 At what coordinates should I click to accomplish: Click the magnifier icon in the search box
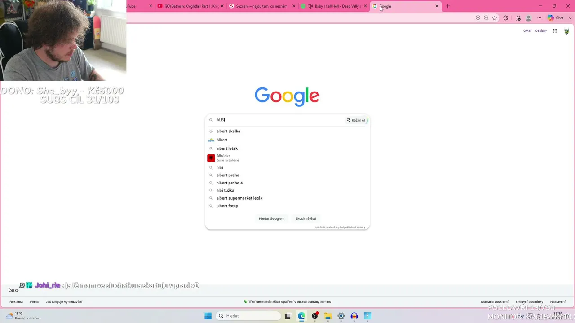click(211, 120)
